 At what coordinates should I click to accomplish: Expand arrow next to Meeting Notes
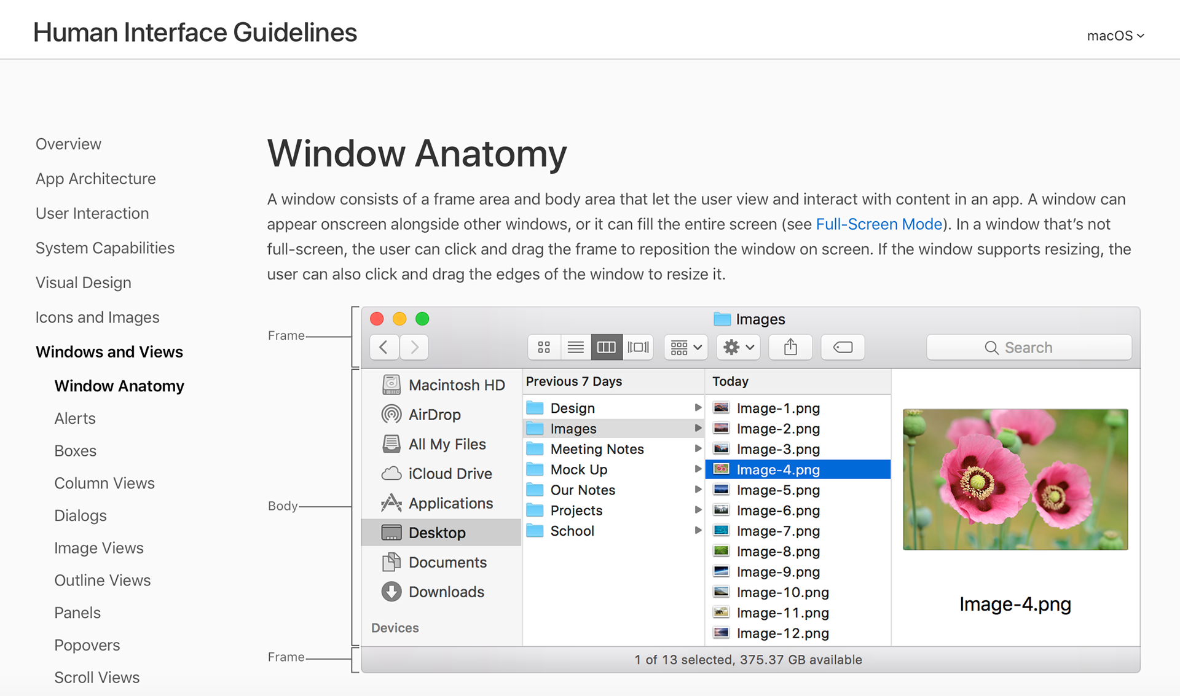[x=698, y=448]
